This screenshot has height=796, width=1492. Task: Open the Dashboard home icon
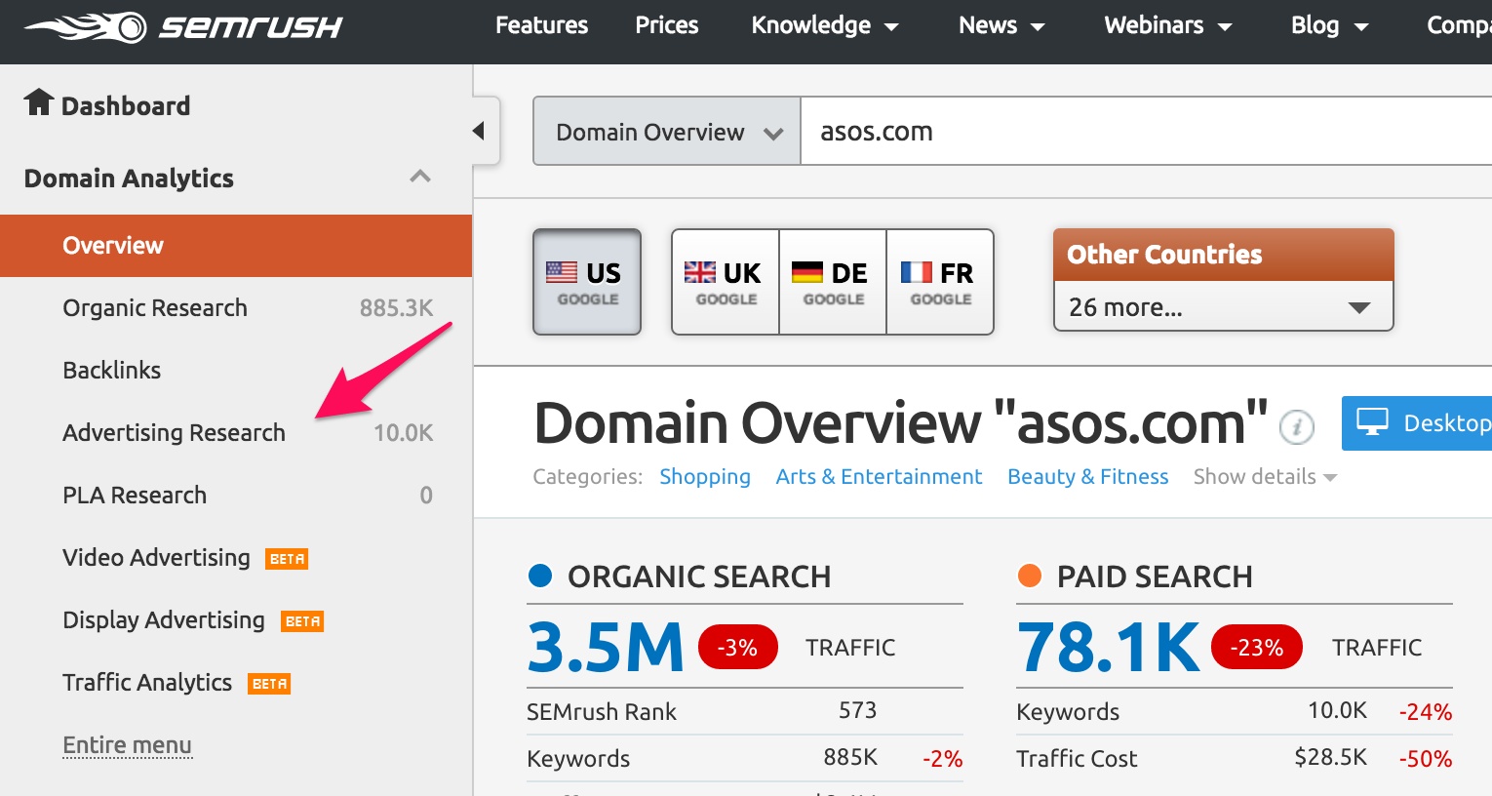click(x=39, y=102)
